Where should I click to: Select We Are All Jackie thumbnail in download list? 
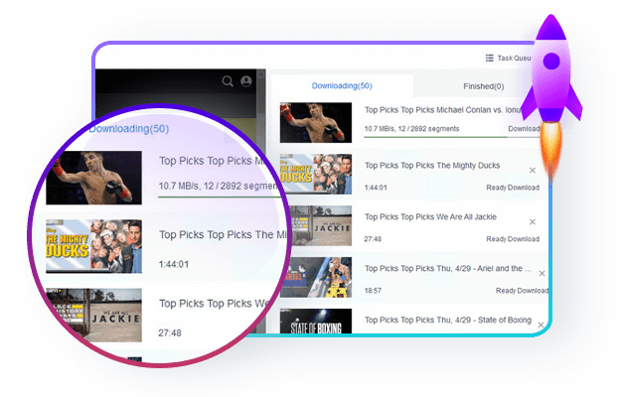click(320, 225)
